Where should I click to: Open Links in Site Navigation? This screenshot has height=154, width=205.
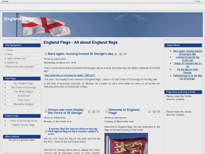[9, 54]
